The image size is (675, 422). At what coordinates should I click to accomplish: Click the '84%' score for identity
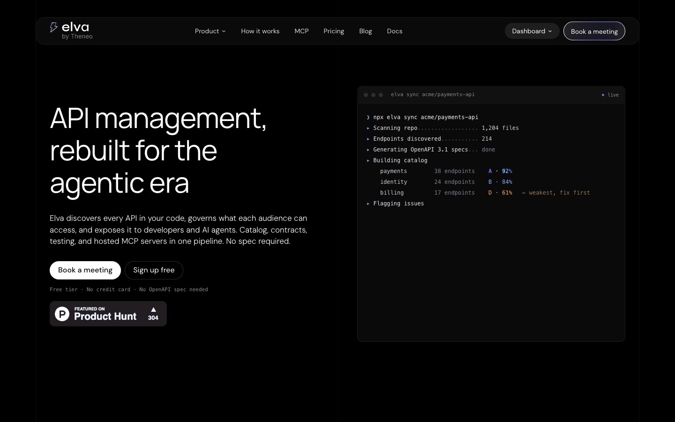tap(507, 182)
